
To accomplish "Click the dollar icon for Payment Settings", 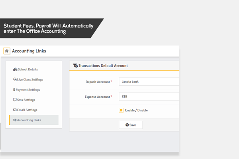I will coord(14,90).
